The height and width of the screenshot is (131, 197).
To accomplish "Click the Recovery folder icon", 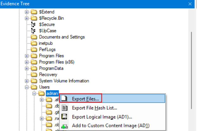I will point(34,75).
